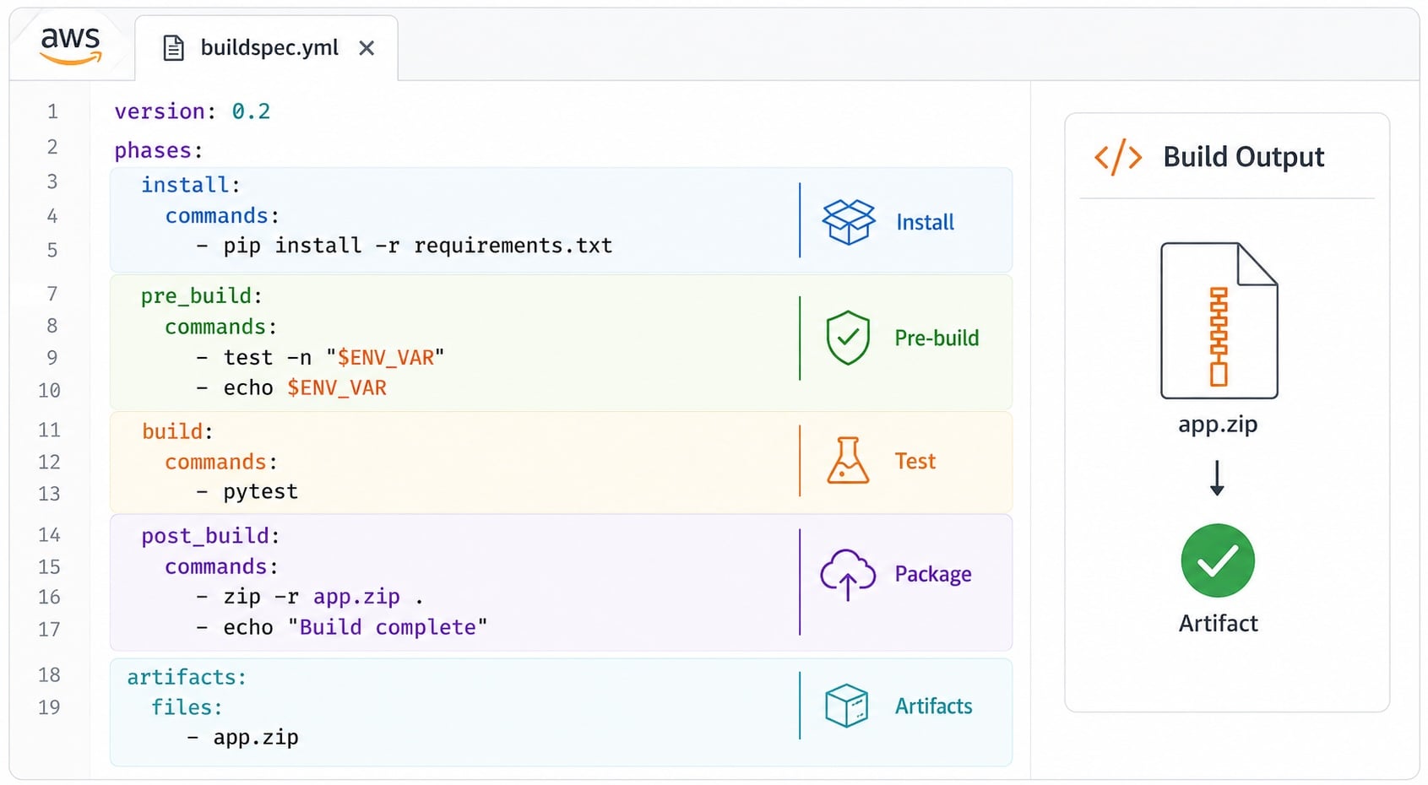Click the Pre-build shield checkmark icon
Screen dimensions: 1428x785
click(x=848, y=338)
